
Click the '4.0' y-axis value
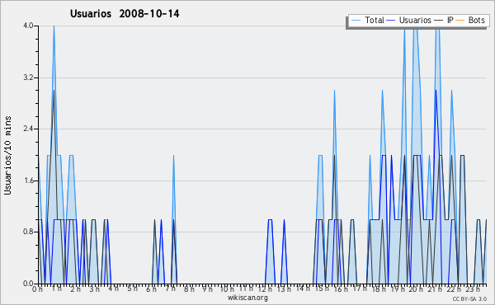coord(28,26)
